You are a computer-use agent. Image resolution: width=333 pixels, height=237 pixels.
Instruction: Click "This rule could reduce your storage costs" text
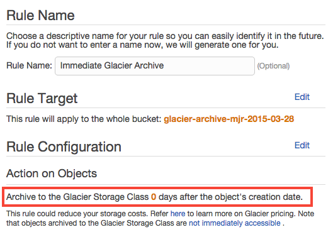click(77, 214)
